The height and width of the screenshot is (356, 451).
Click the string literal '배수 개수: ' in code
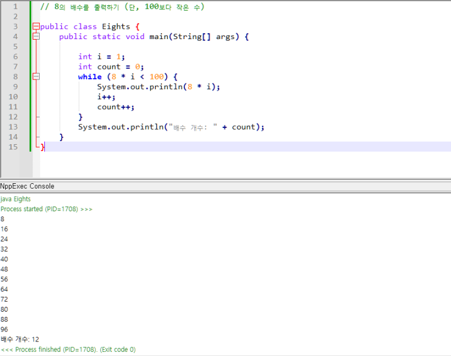click(193, 127)
